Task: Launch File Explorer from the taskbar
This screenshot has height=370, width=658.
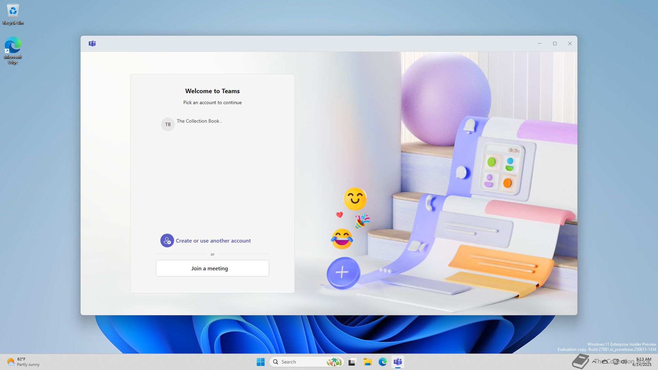Action: pyautogui.click(x=367, y=362)
